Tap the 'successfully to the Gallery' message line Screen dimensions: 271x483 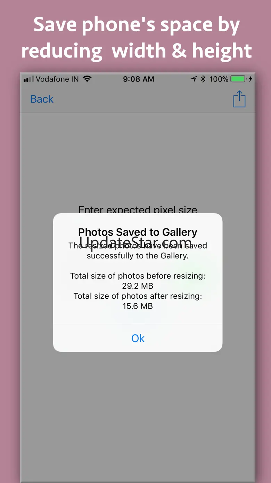click(x=138, y=256)
